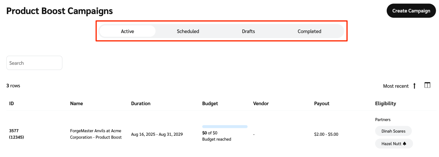Focus the Search input field
The height and width of the screenshot is (157, 439).
coord(34,63)
